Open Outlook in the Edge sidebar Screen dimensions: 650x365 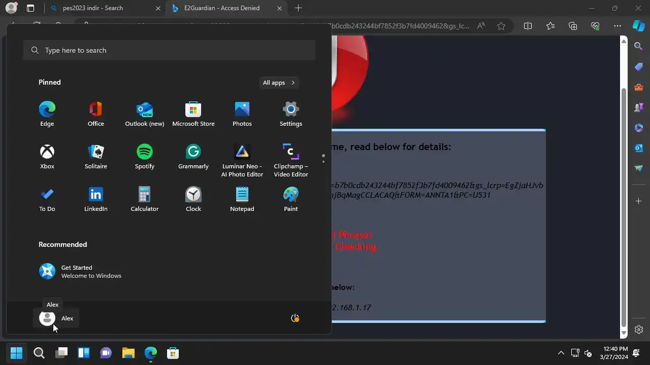coord(639,148)
